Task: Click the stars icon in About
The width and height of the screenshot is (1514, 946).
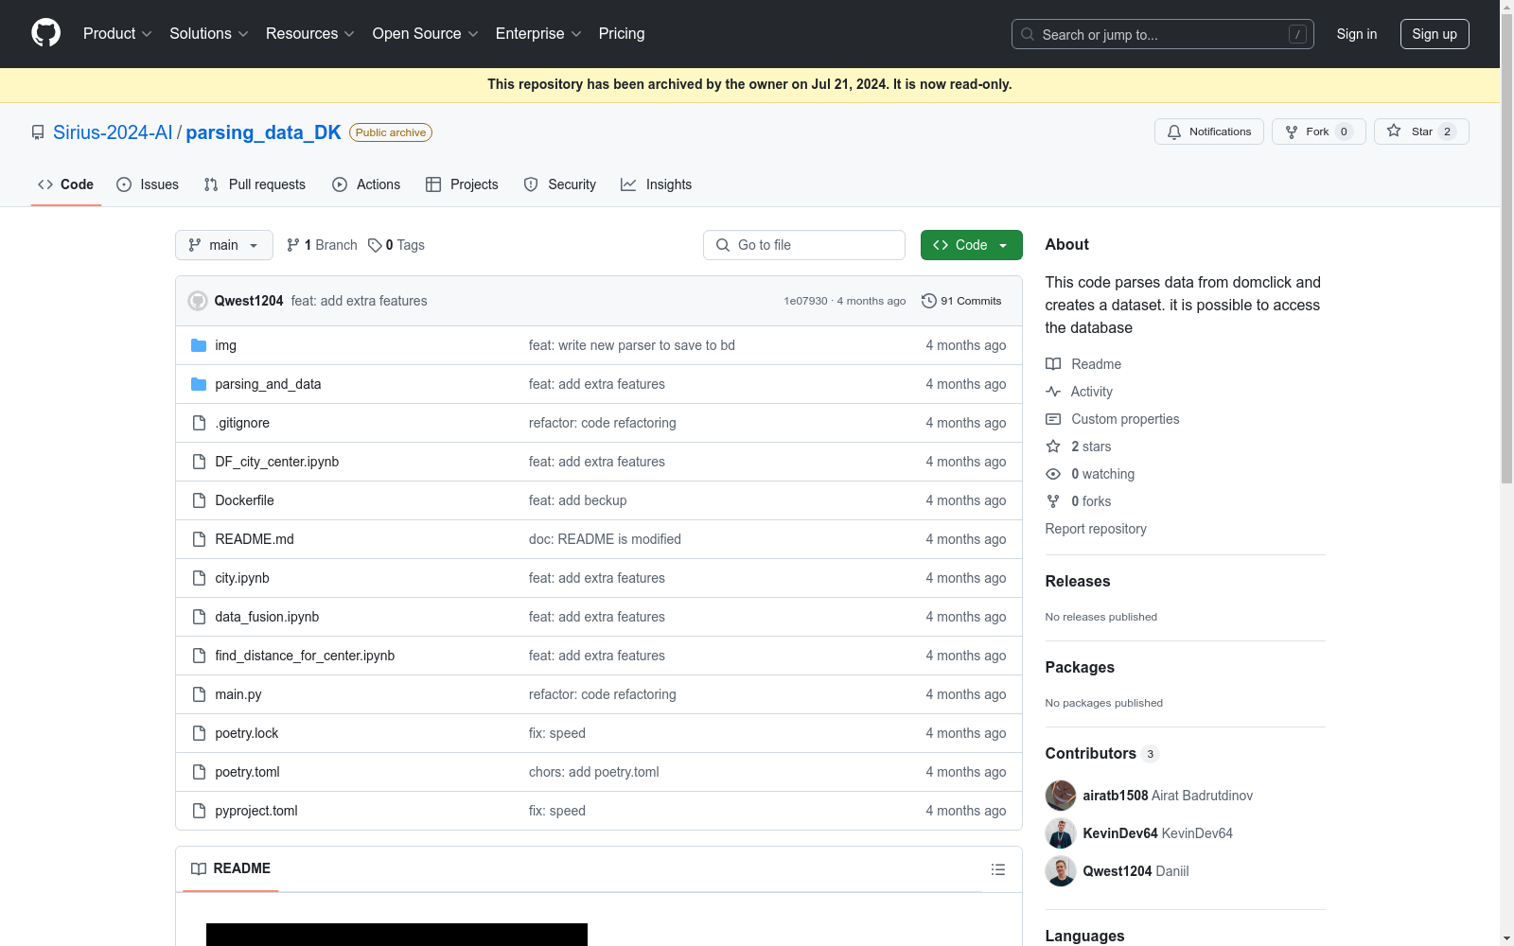Action: point(1053,447)
